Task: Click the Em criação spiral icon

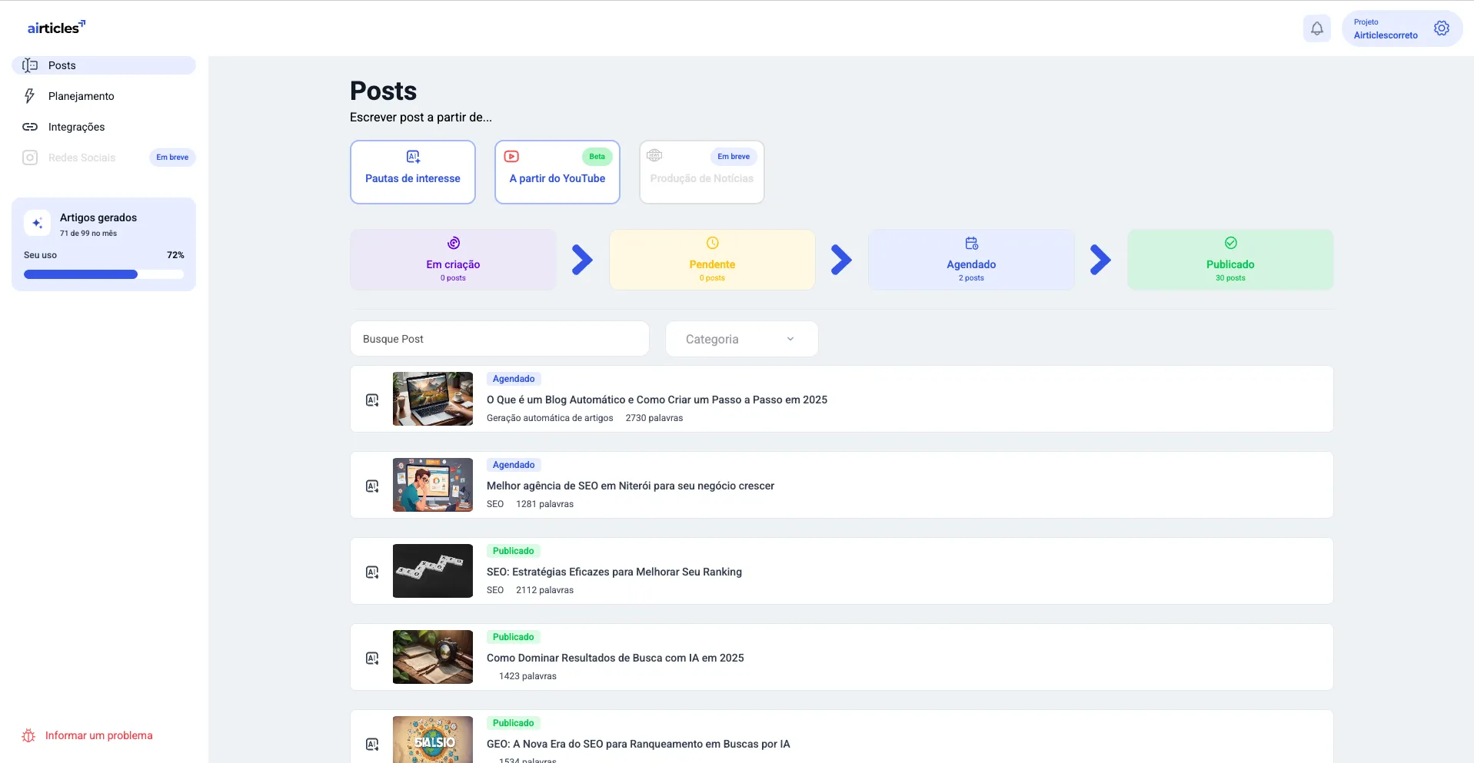Action: [454, 243]
